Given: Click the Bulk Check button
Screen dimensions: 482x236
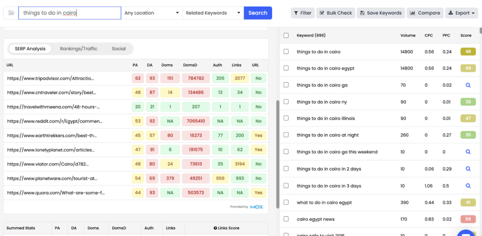Looking at the screenshot, I should tap(336, 13).
